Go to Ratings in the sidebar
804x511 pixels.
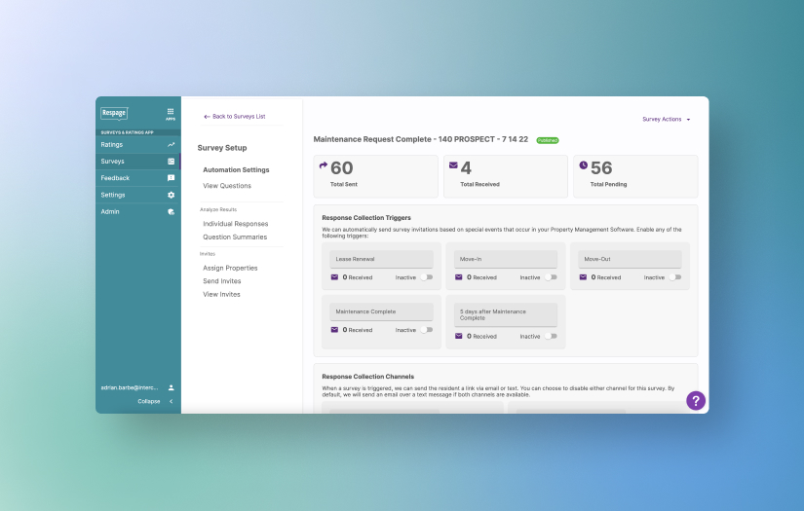pyautogui.click(x=138, y=145)
